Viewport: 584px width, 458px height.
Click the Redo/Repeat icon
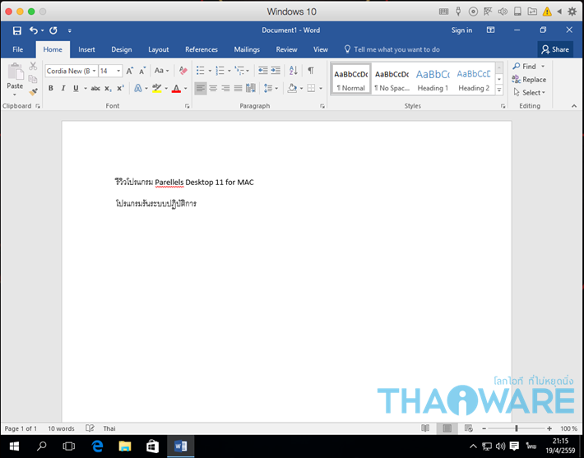[53, 30]
